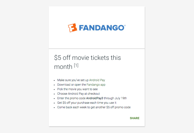Screen dimensions: 194x133
Task: Click the bullet before "Enter the promo code"
Action: [x=54, y=98]
